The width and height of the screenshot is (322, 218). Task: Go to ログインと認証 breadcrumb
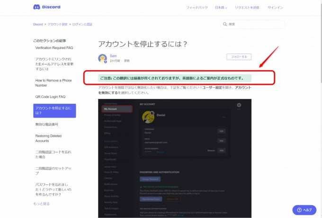82,24
